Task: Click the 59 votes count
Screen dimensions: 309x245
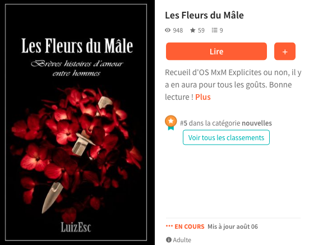Action: (x=201, y=30)
